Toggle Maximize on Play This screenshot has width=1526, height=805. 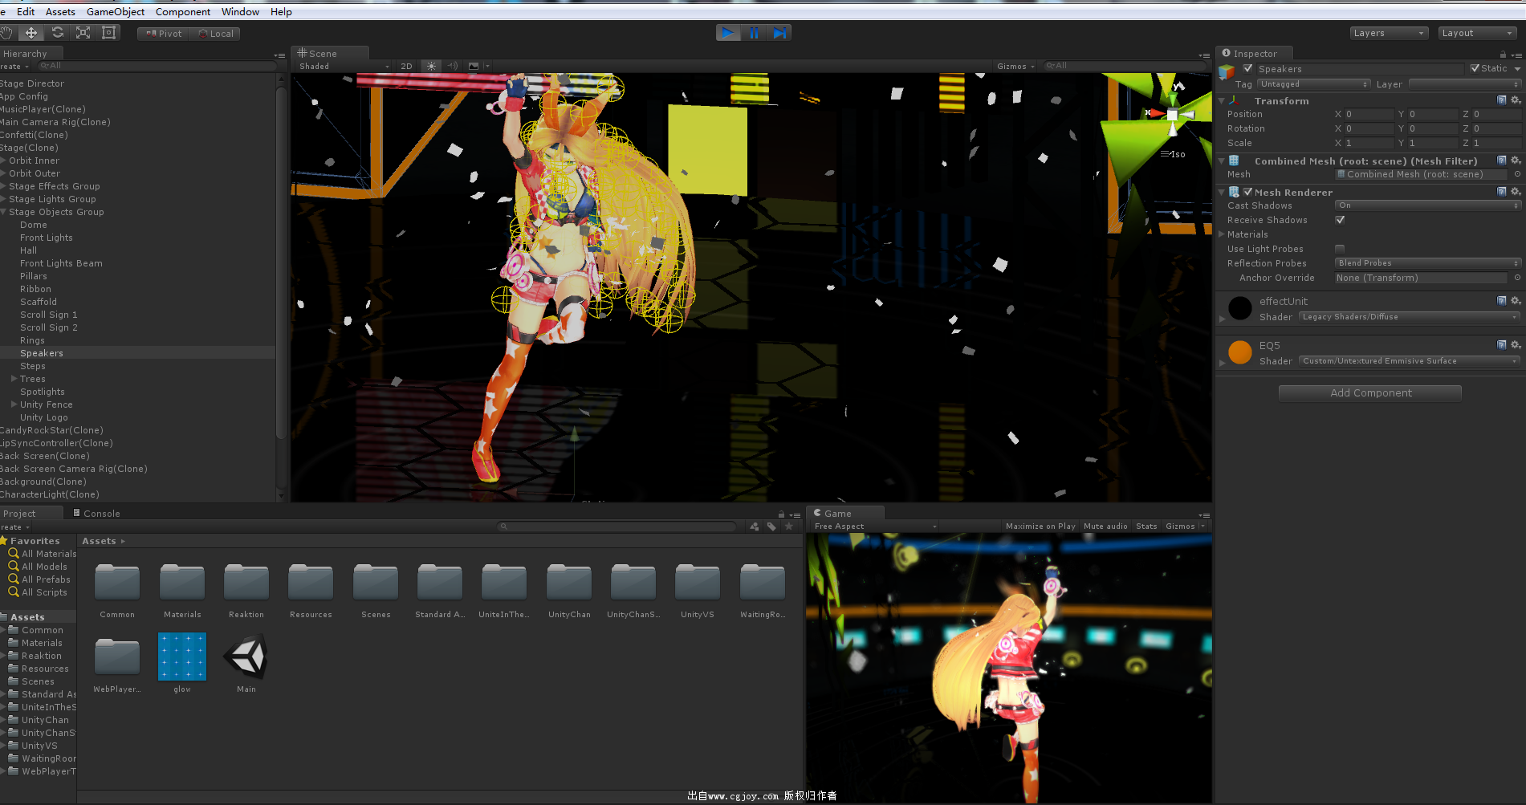click(x=1040, y=527)
